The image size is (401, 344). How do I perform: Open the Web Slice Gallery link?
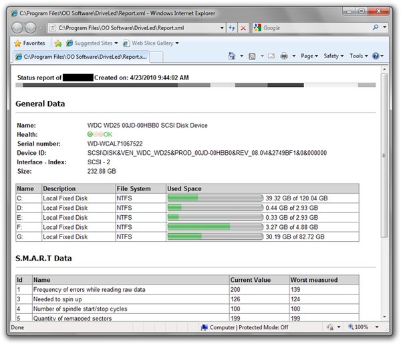click(x=151, y=43)
